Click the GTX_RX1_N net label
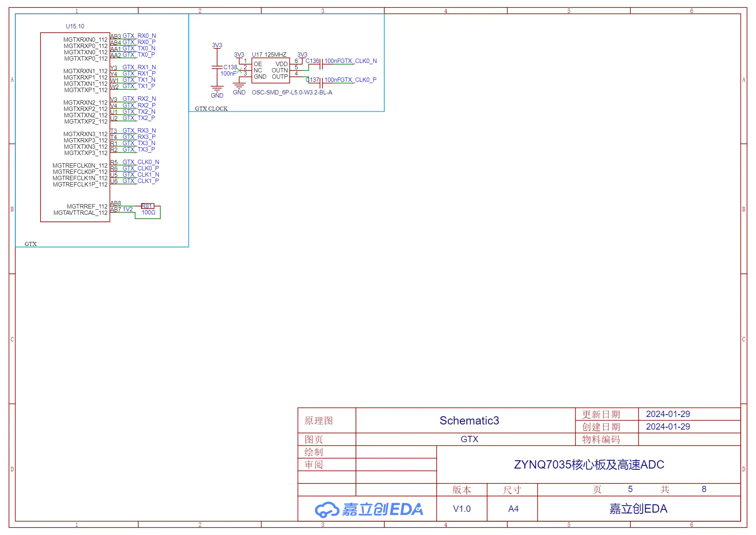 [139, 67]
